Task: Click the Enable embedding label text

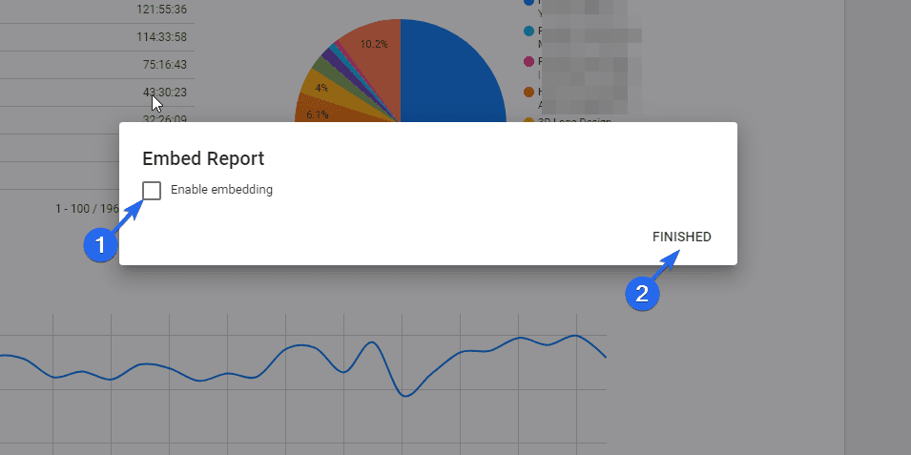Action: coord(221,190)
